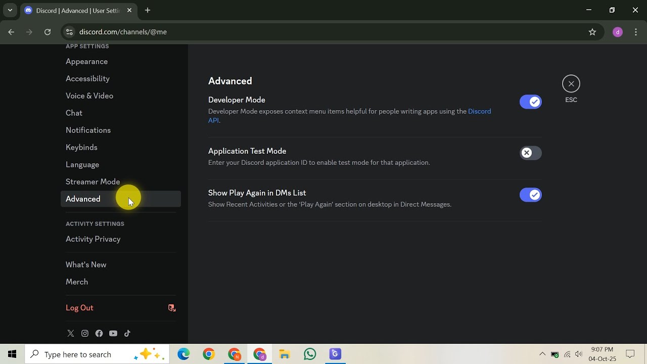Show hidden system tray icons
The width and height of the screenshot is (647, 364).
[542, 354]
